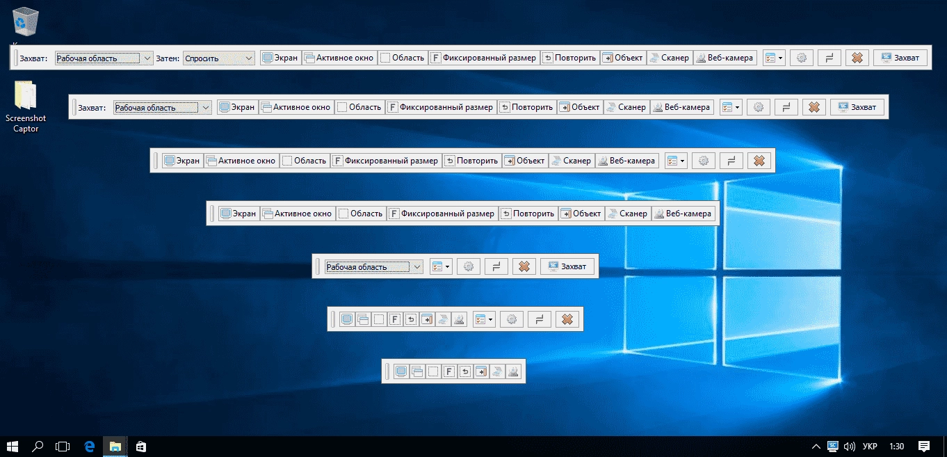Click arrows icon in toolbar containing Затем
This screenshot has width=947, height=457.
829,58
